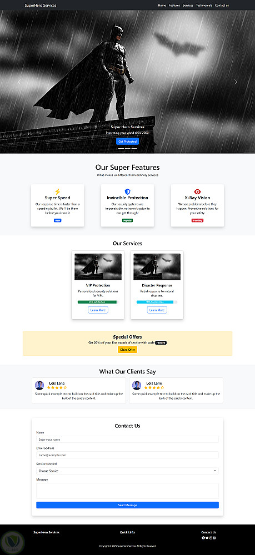
Task: Click the Enter your name field
Action: pos(128,439)
